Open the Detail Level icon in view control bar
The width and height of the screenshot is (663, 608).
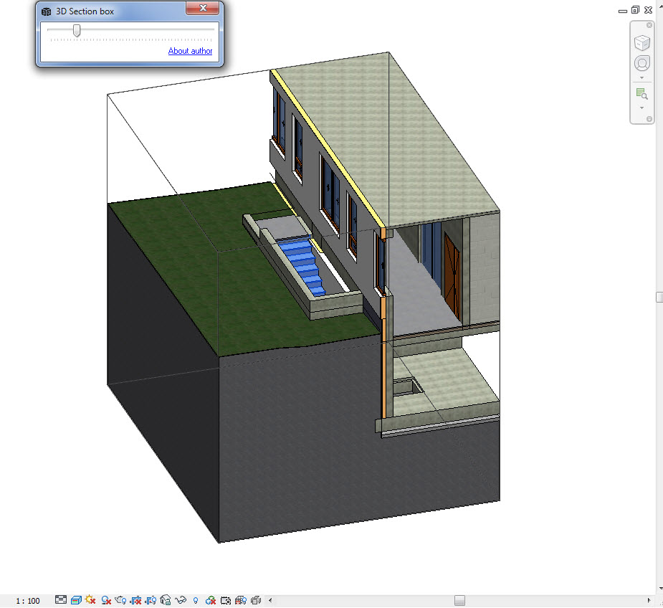click(x=61, y=599)
